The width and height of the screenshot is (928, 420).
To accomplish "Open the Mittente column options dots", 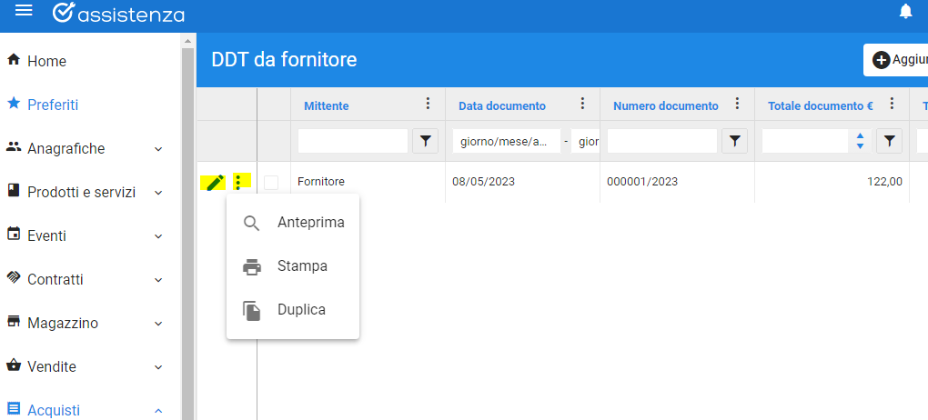I will (428, 105).
